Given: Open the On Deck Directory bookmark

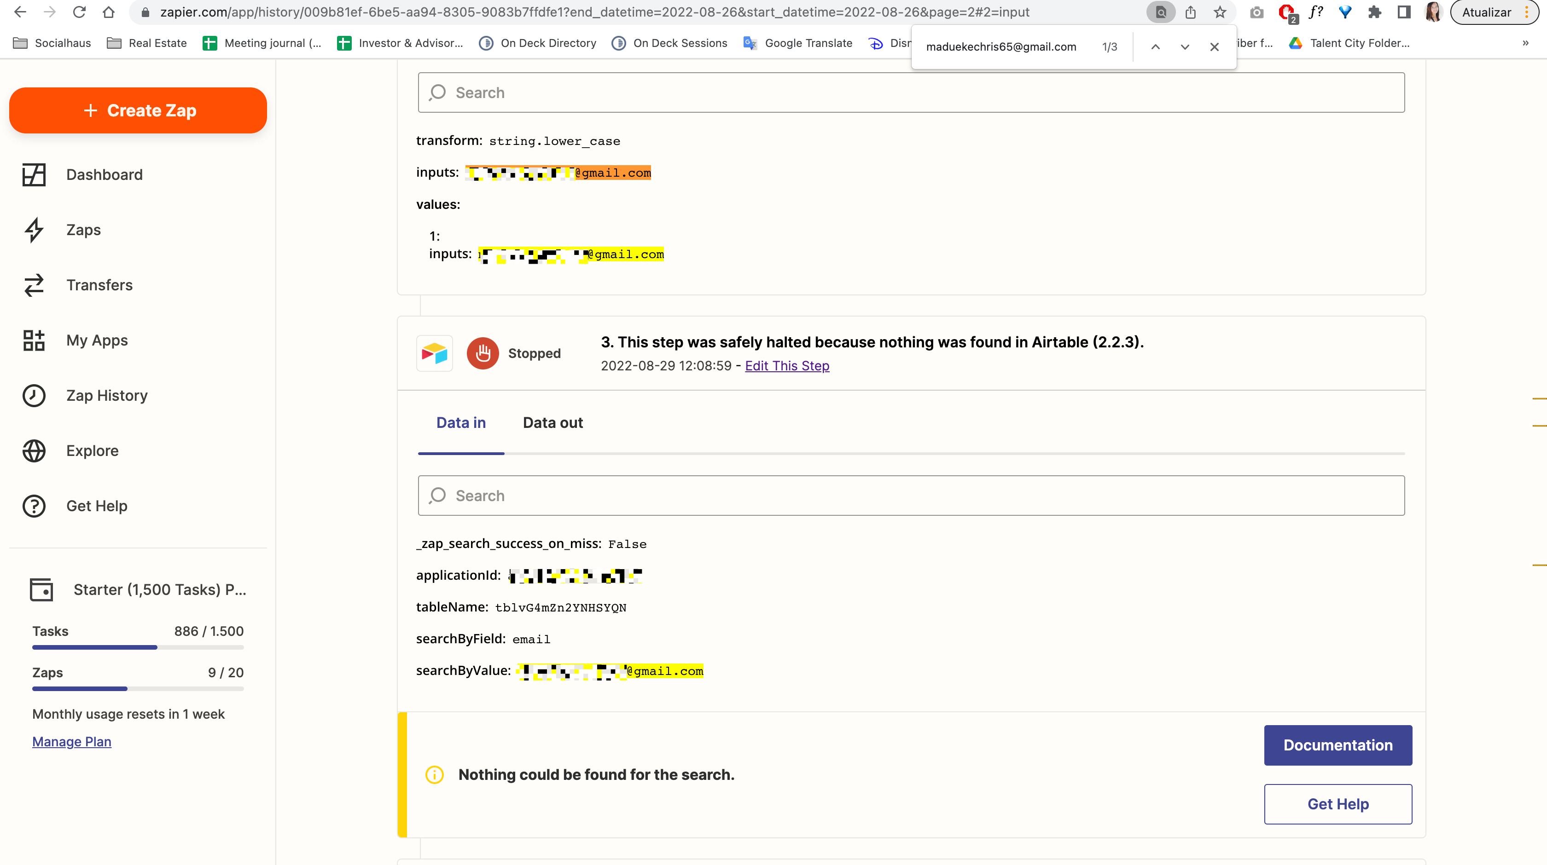Looking at the screenshot, I should tap(537, 43).
